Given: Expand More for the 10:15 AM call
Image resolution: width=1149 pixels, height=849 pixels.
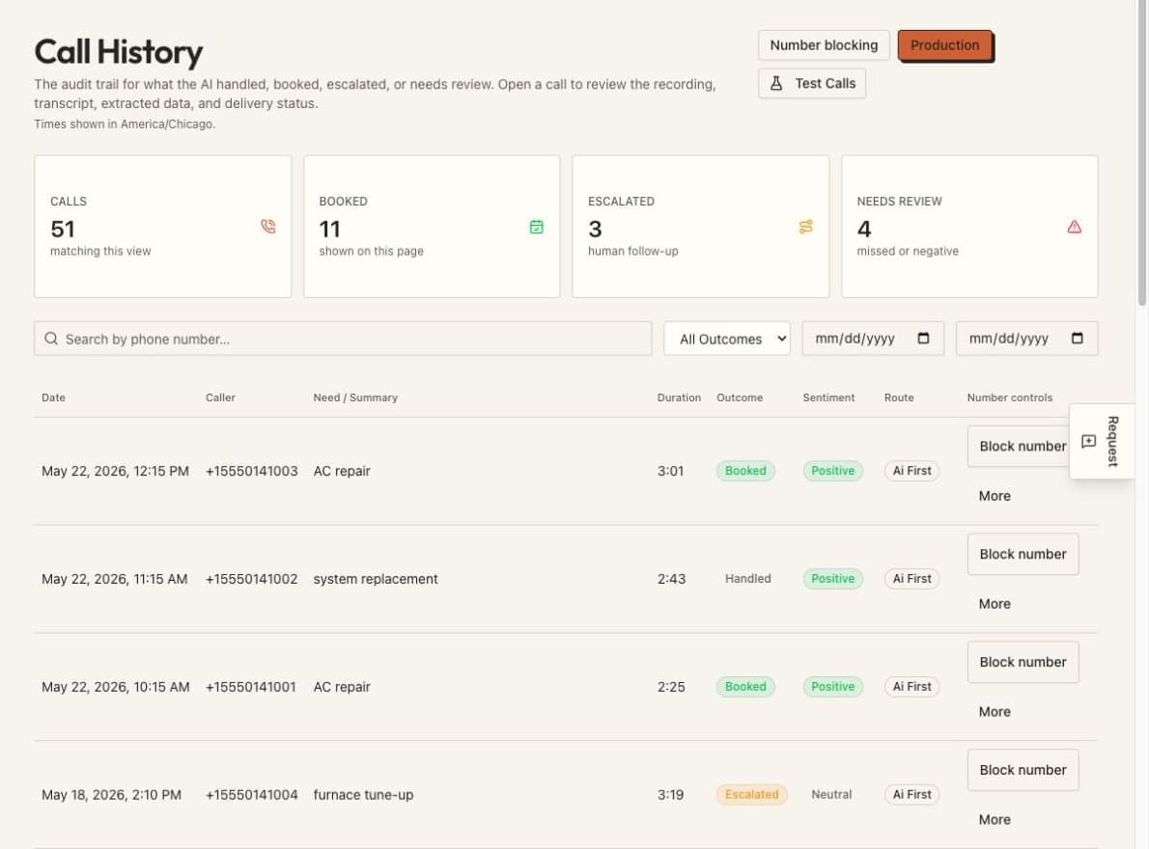Looking at the screenshot, I should click(x=995, y=711).
